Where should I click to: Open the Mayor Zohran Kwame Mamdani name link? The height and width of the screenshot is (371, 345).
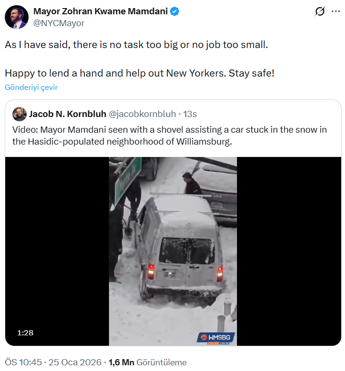pyautogui.click(x=101, y=12)
